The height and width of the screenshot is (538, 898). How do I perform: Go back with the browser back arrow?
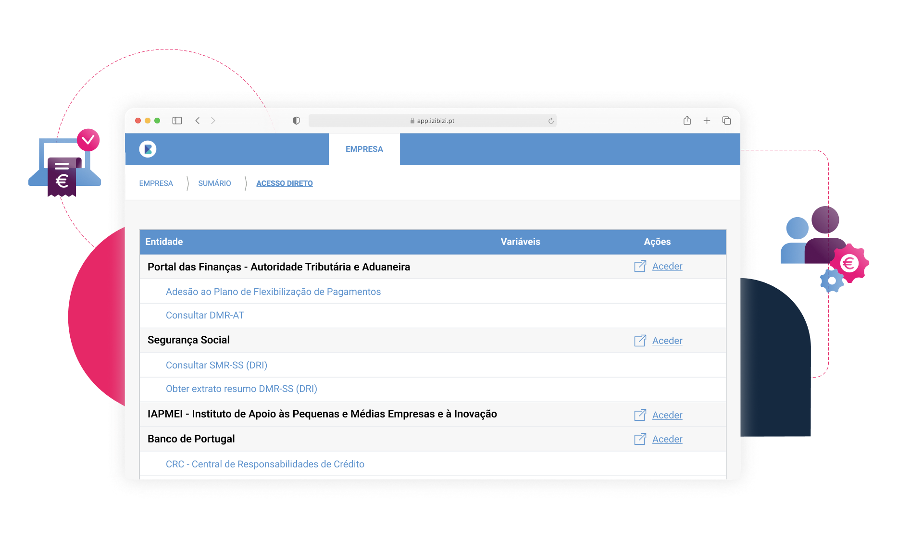pyautogui.click(x=198, y=121)
